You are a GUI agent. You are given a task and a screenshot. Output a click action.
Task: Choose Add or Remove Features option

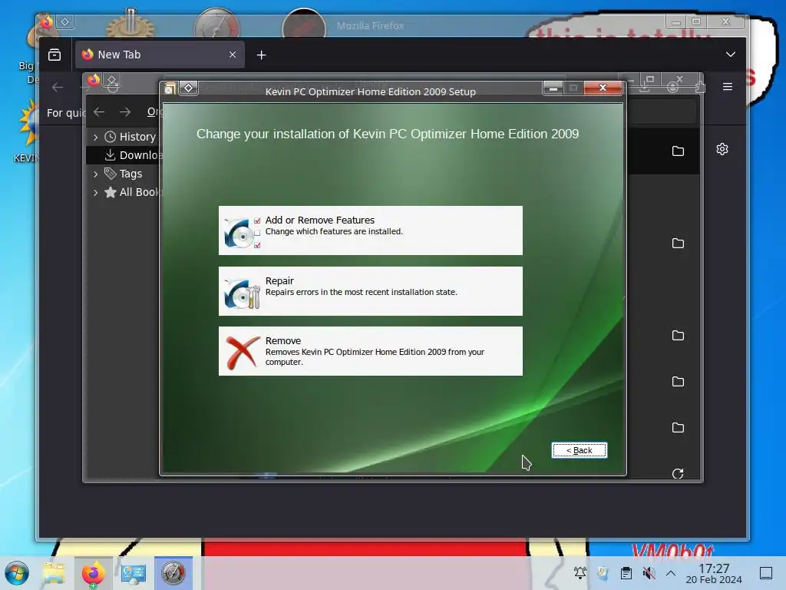click(371, 230)
